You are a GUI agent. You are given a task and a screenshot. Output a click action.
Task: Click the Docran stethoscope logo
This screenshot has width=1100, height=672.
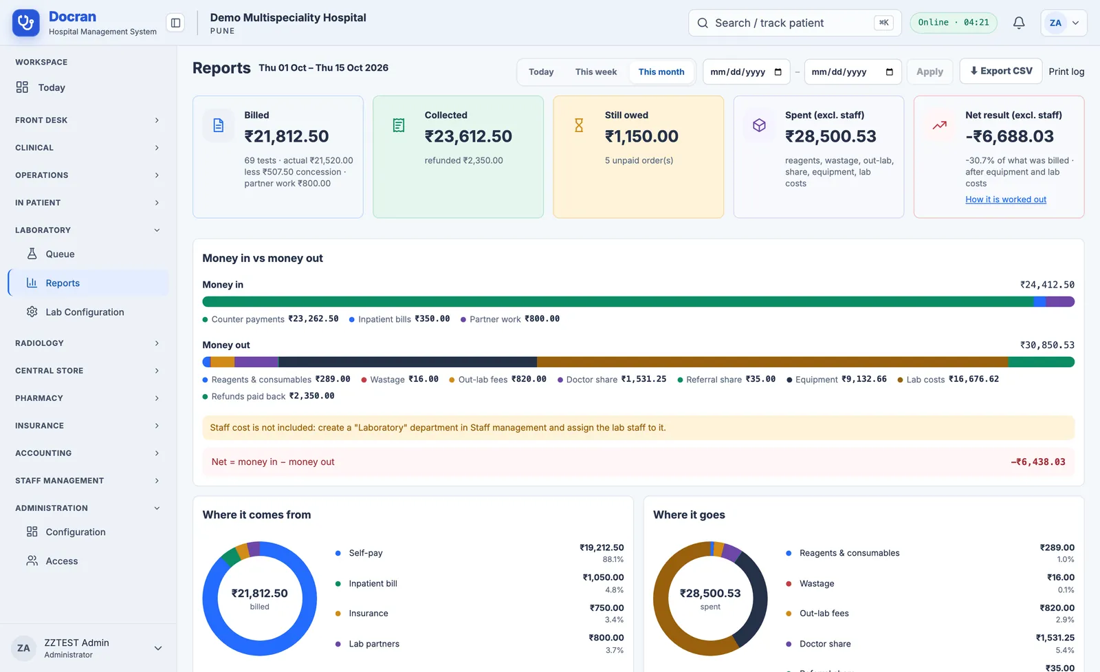click(26, 23)
